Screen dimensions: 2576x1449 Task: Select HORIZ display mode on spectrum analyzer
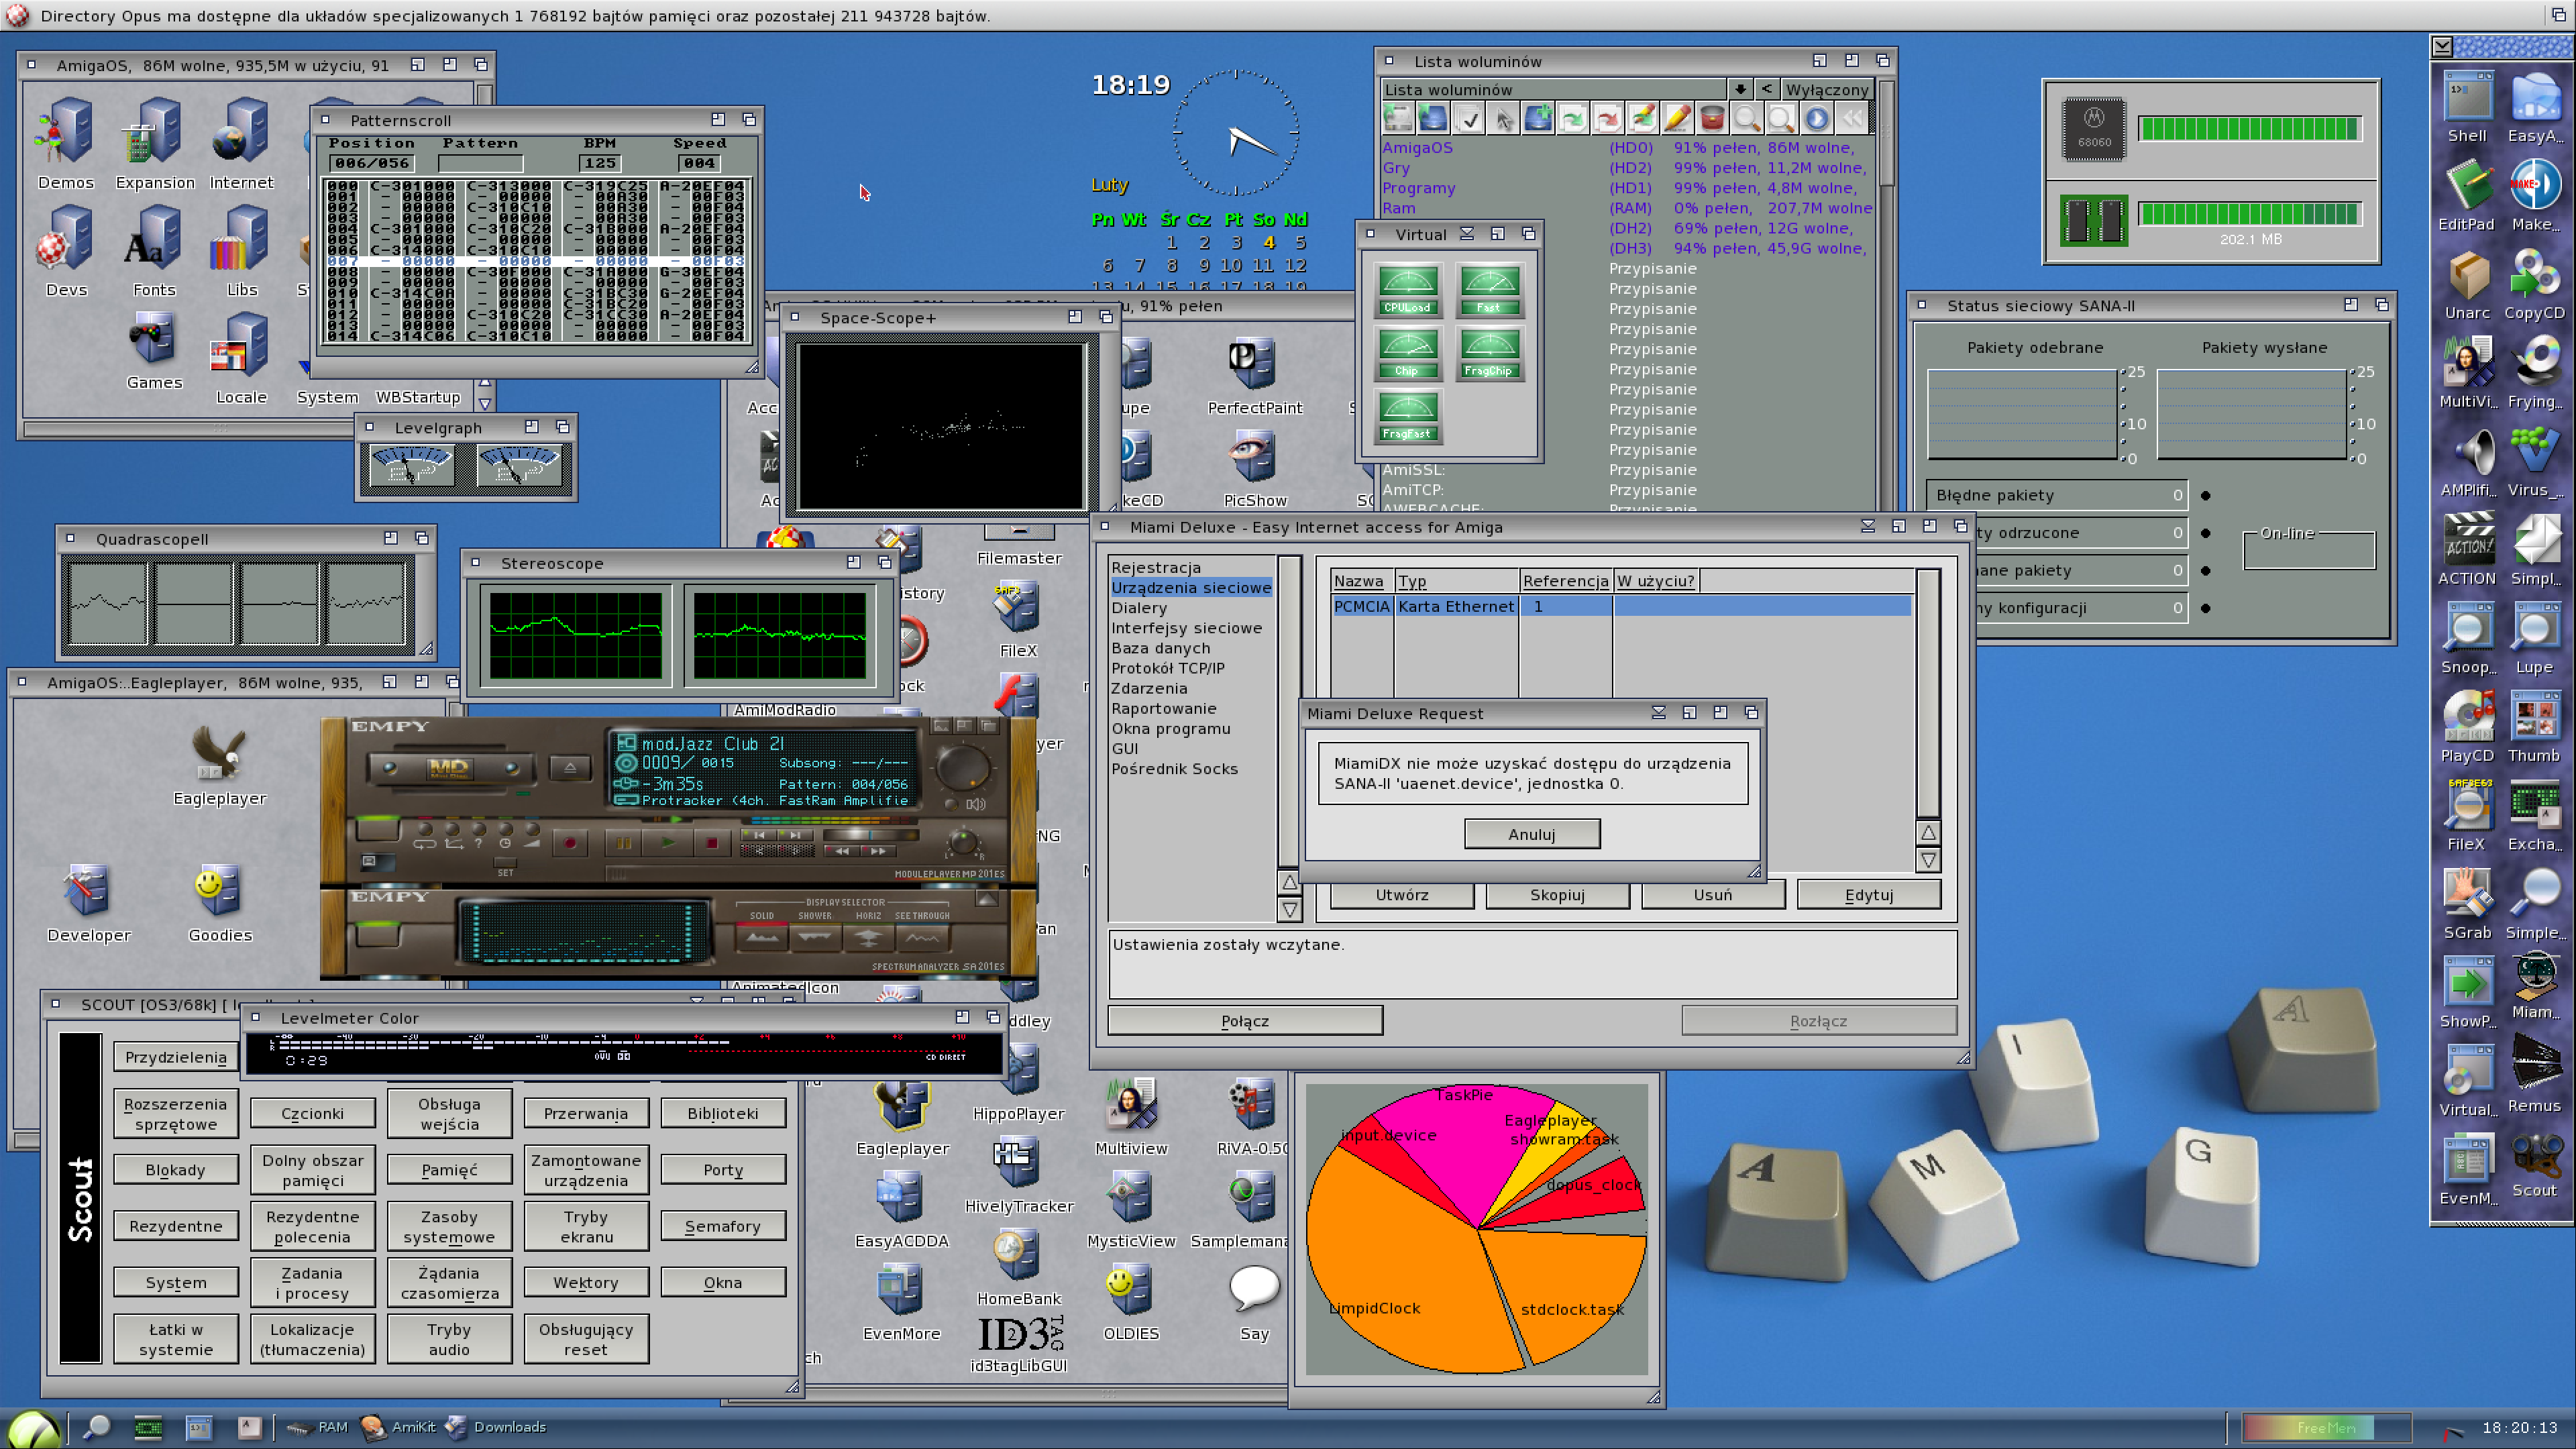pos(868,938)
